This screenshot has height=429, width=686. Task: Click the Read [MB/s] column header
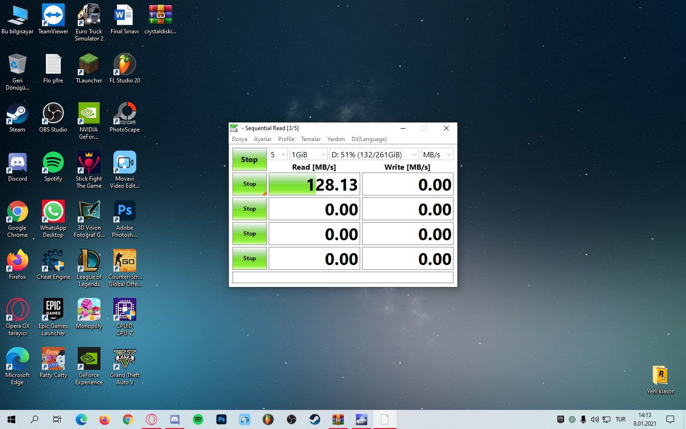(x=314, y=167)
